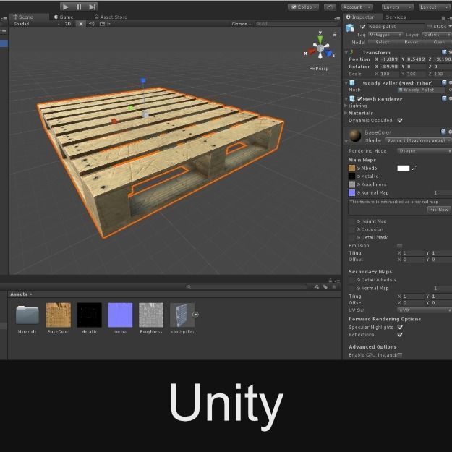Open the Layers dropdown
Screen dimensions: 452x452
tap(397, 7)
